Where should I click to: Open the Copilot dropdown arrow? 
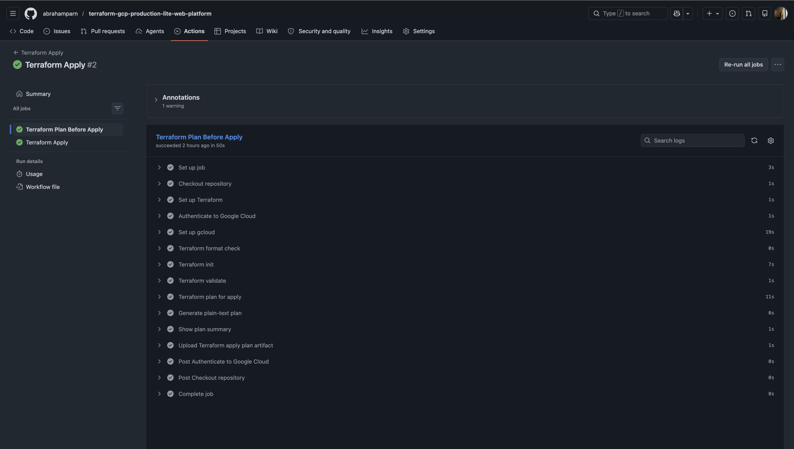pos(688,13)
